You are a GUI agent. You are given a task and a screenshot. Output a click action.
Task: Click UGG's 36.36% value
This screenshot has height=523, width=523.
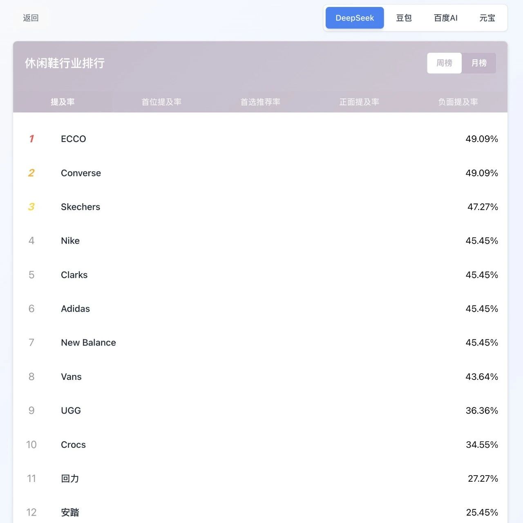482,411
